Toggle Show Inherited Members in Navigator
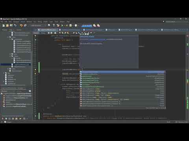 [x=3, y=119]
